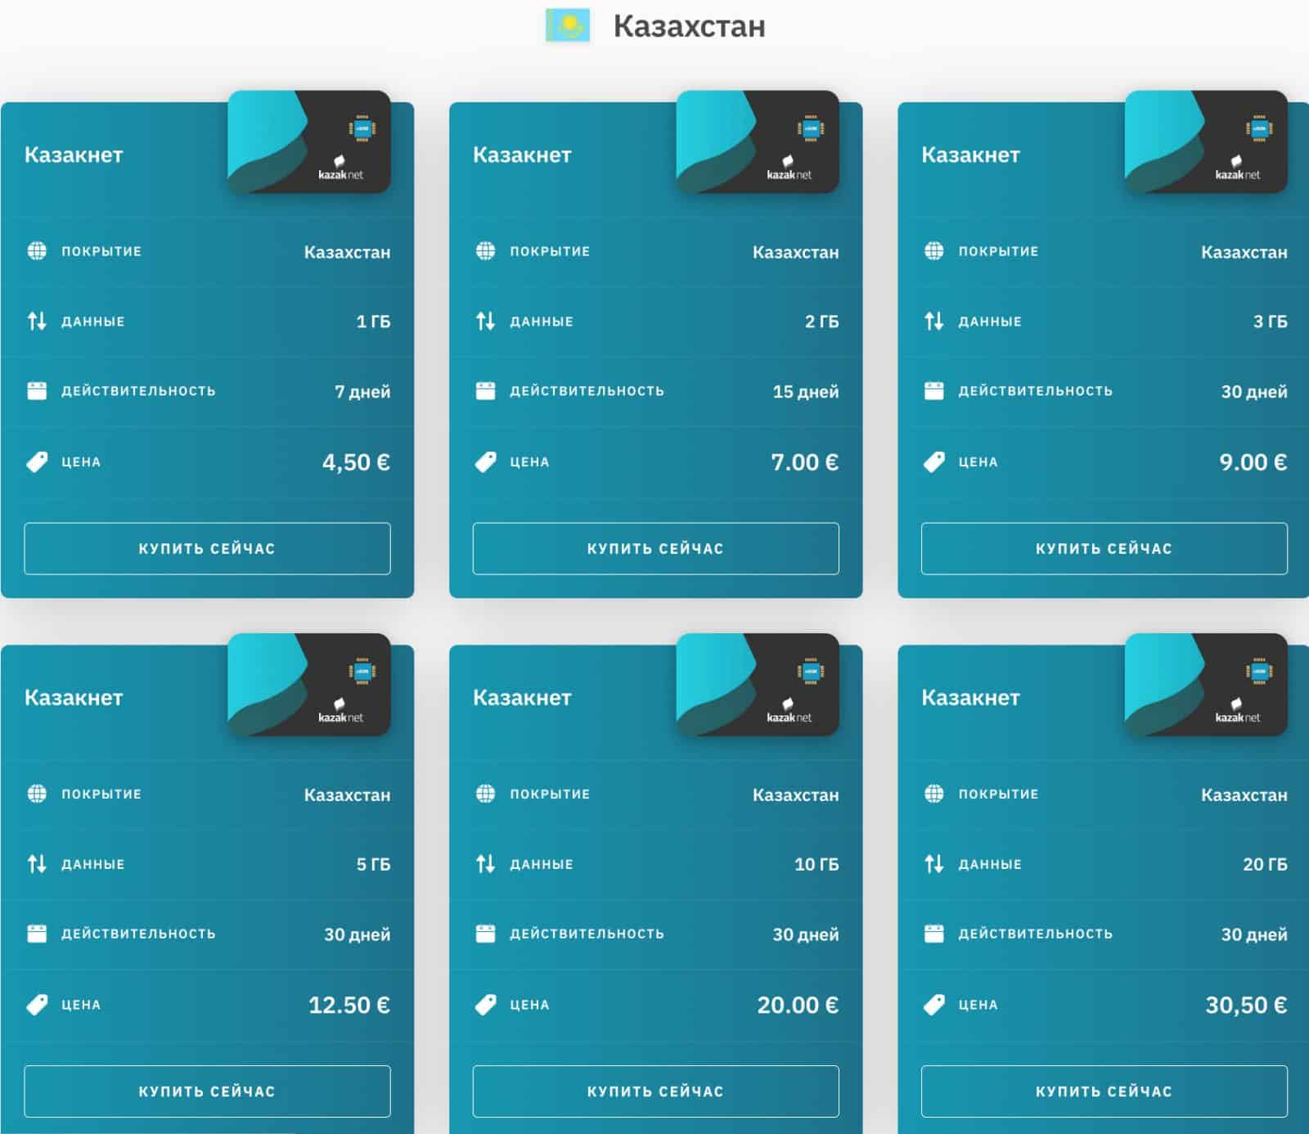Click the globe icon in the 10 ГБ card

click(485, 793)
